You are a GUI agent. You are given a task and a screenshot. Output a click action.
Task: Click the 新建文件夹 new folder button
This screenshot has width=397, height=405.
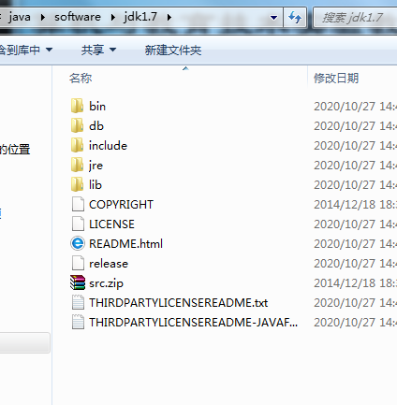[x=173, y=51]
